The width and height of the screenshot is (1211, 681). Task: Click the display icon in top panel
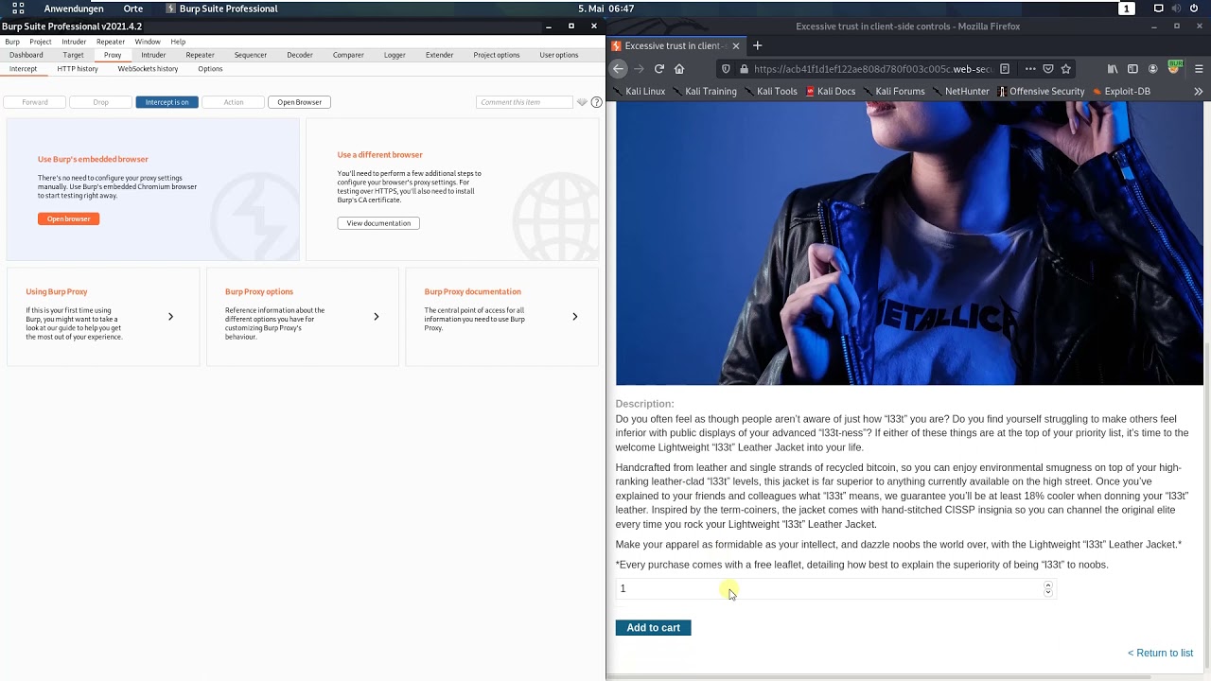click(1158, 9)
